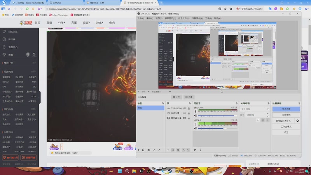
Task: Open OBS 帮助(H) menu
Action: [x=218, y=18]
